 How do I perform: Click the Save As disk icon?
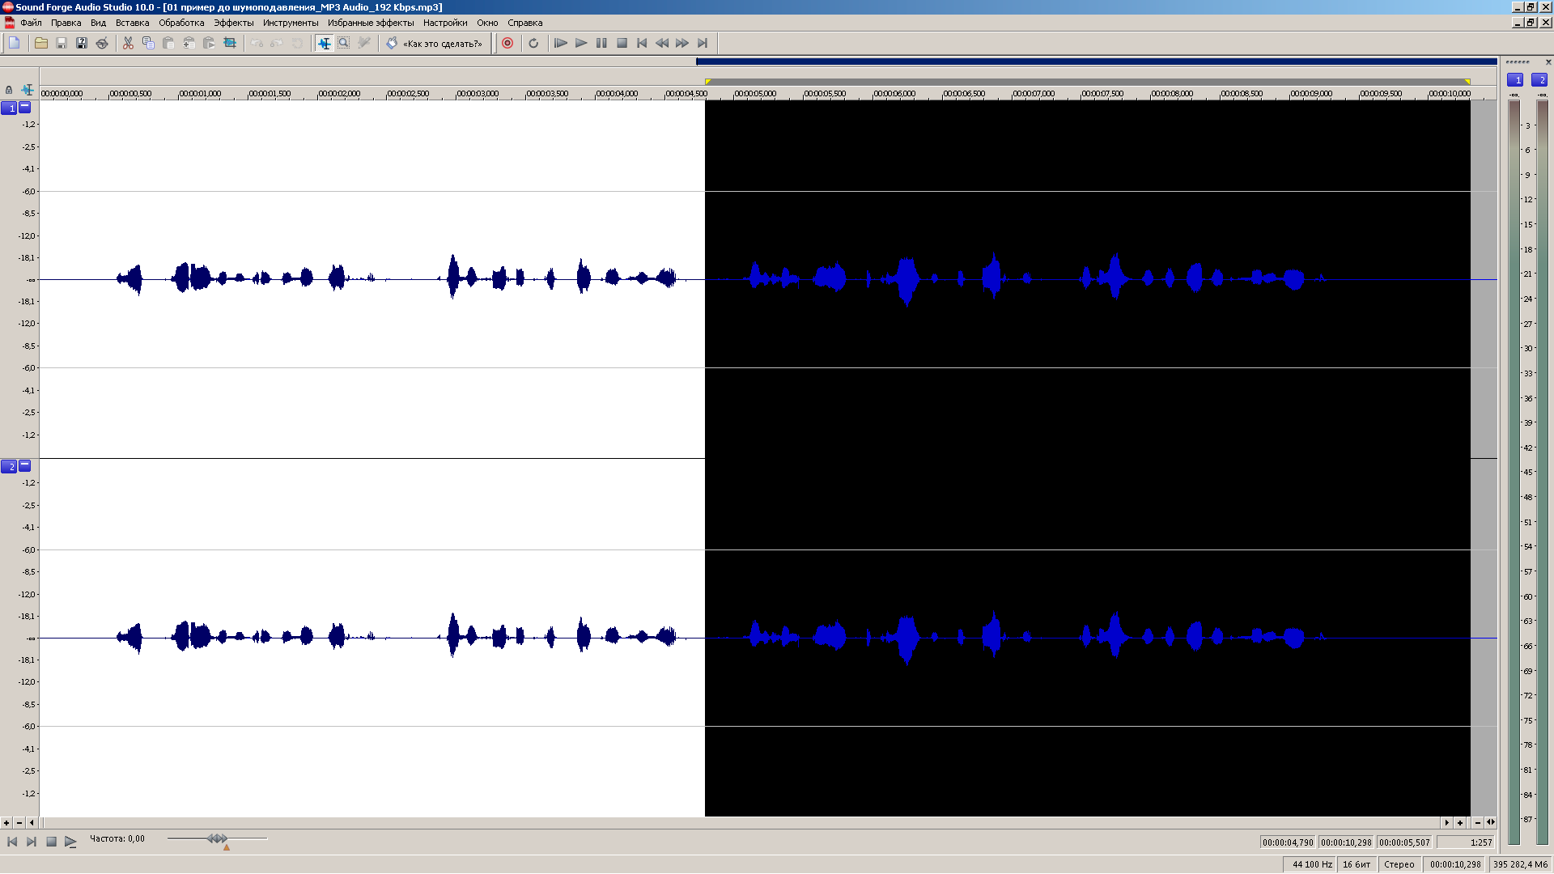coord(82,43)
